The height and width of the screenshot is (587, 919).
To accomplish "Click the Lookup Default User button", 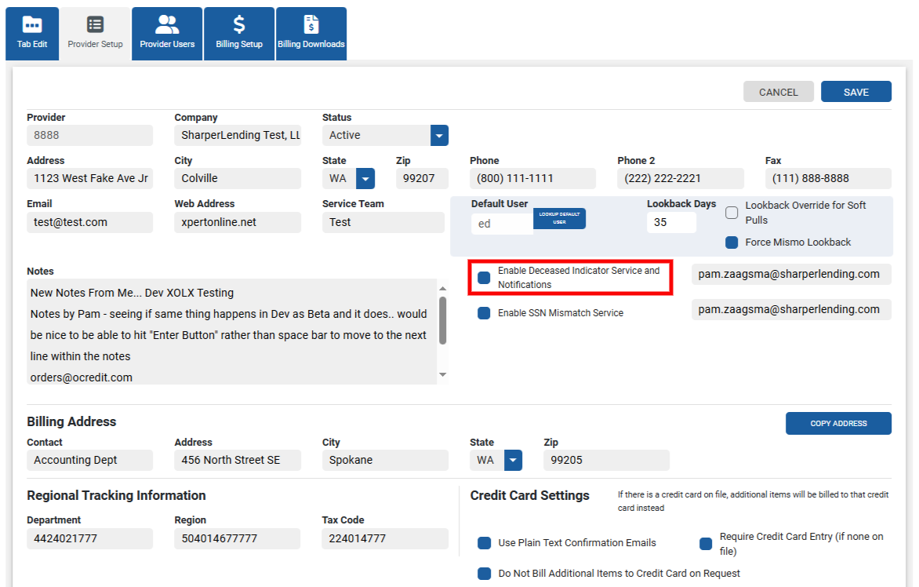I will 559,218.
